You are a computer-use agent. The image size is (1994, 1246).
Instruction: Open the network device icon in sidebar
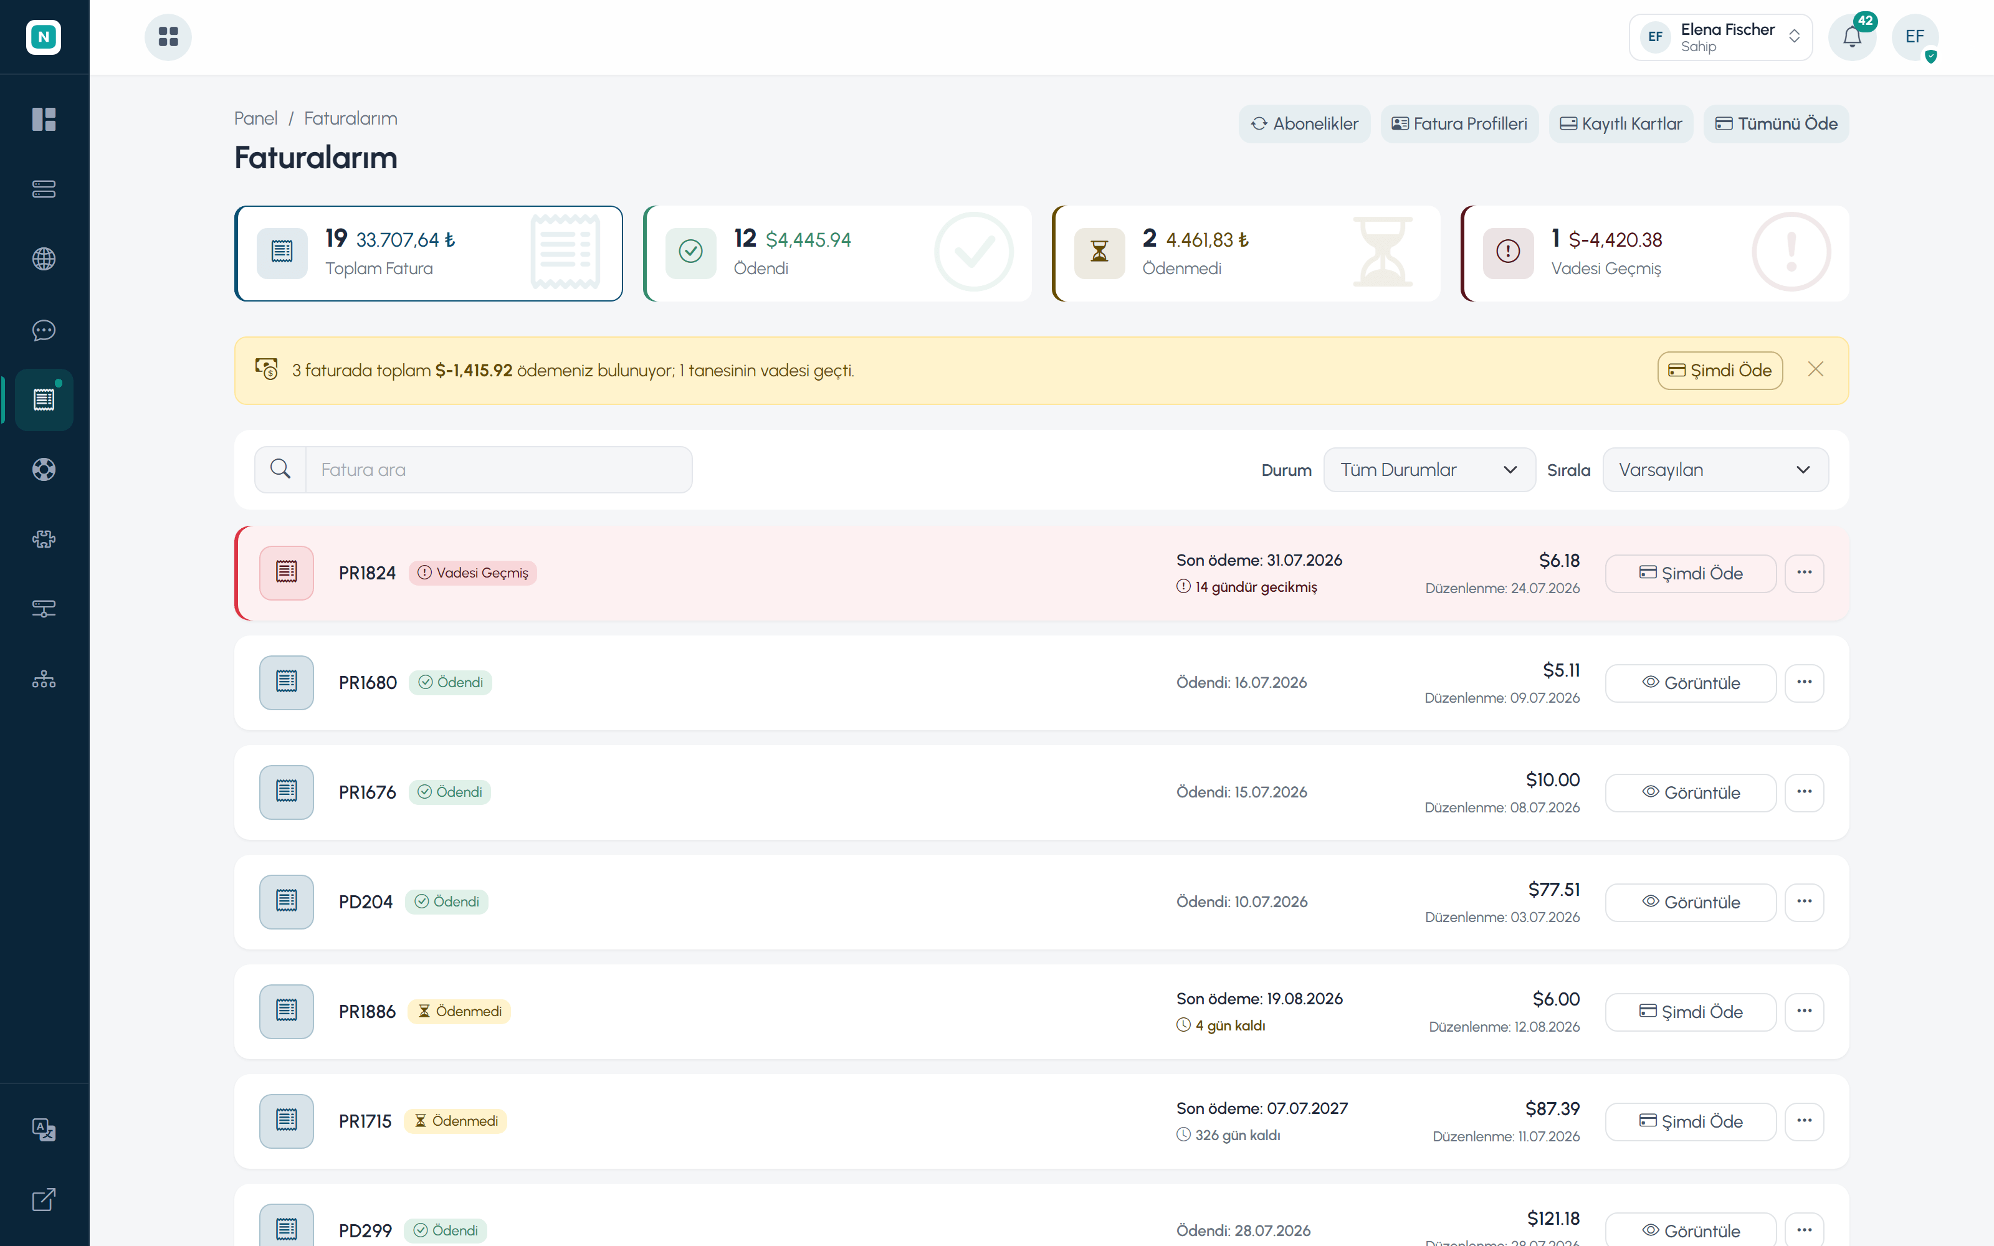pos(44,609)
